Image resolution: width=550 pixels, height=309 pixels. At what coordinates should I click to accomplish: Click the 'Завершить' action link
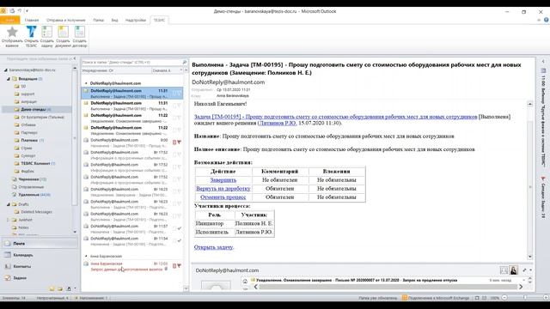click(223, 179)
